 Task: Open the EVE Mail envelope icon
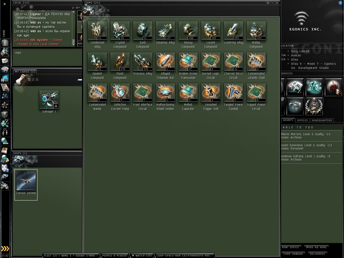click(5, 61)
